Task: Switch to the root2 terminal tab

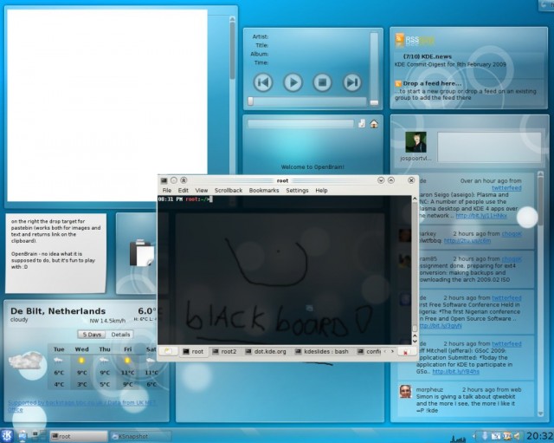Action: [224, 351]
